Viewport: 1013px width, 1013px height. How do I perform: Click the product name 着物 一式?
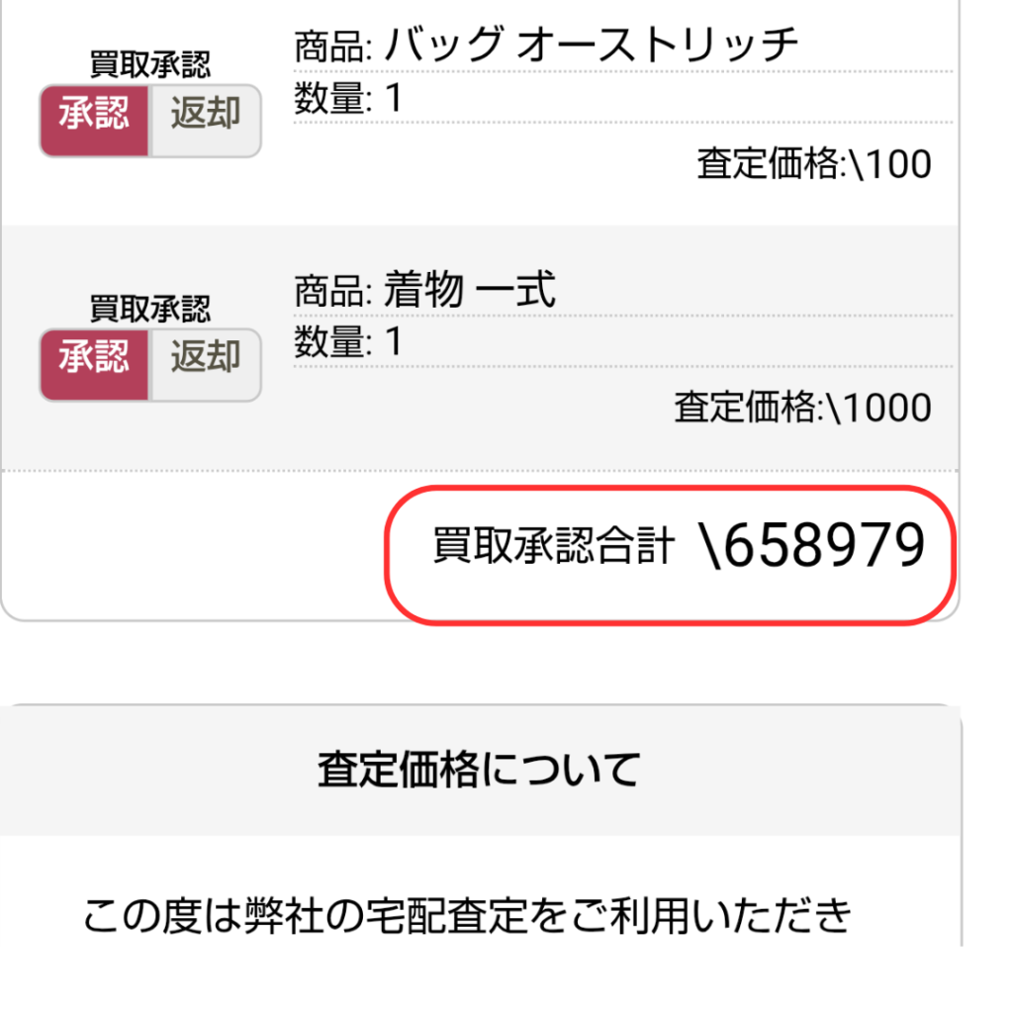(470, 290)
